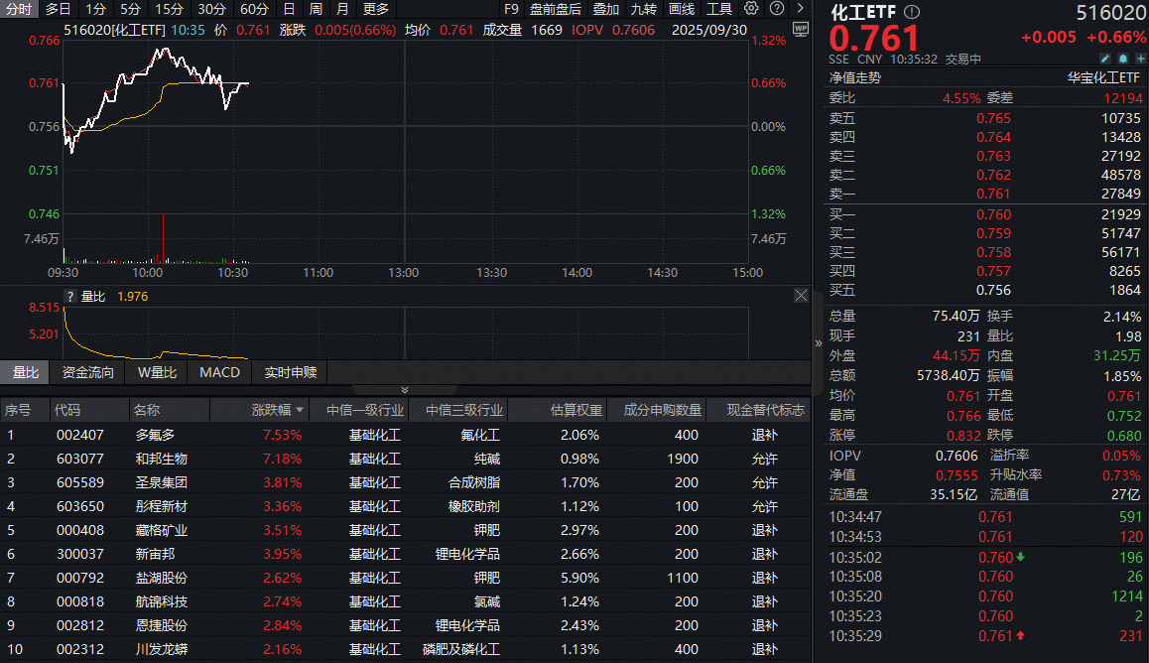
Task: Collapse the chart with the double down arrows
Action: 404,389
